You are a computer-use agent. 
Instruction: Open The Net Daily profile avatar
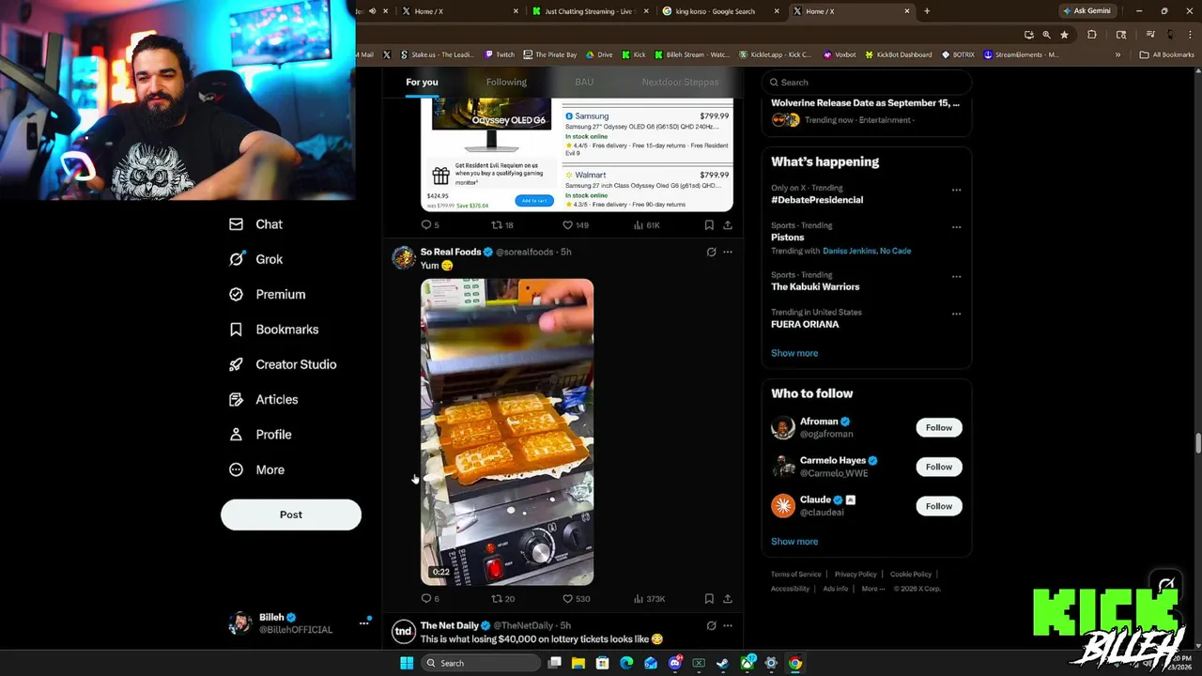(x=404, y=632)
